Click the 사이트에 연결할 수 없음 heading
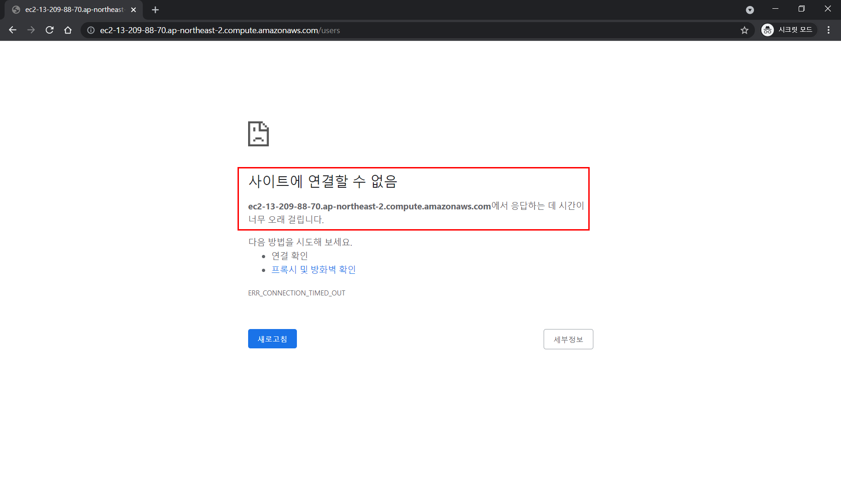Image resolution: width=841 pixels, height=497 pixels. [x=323, y=181]
